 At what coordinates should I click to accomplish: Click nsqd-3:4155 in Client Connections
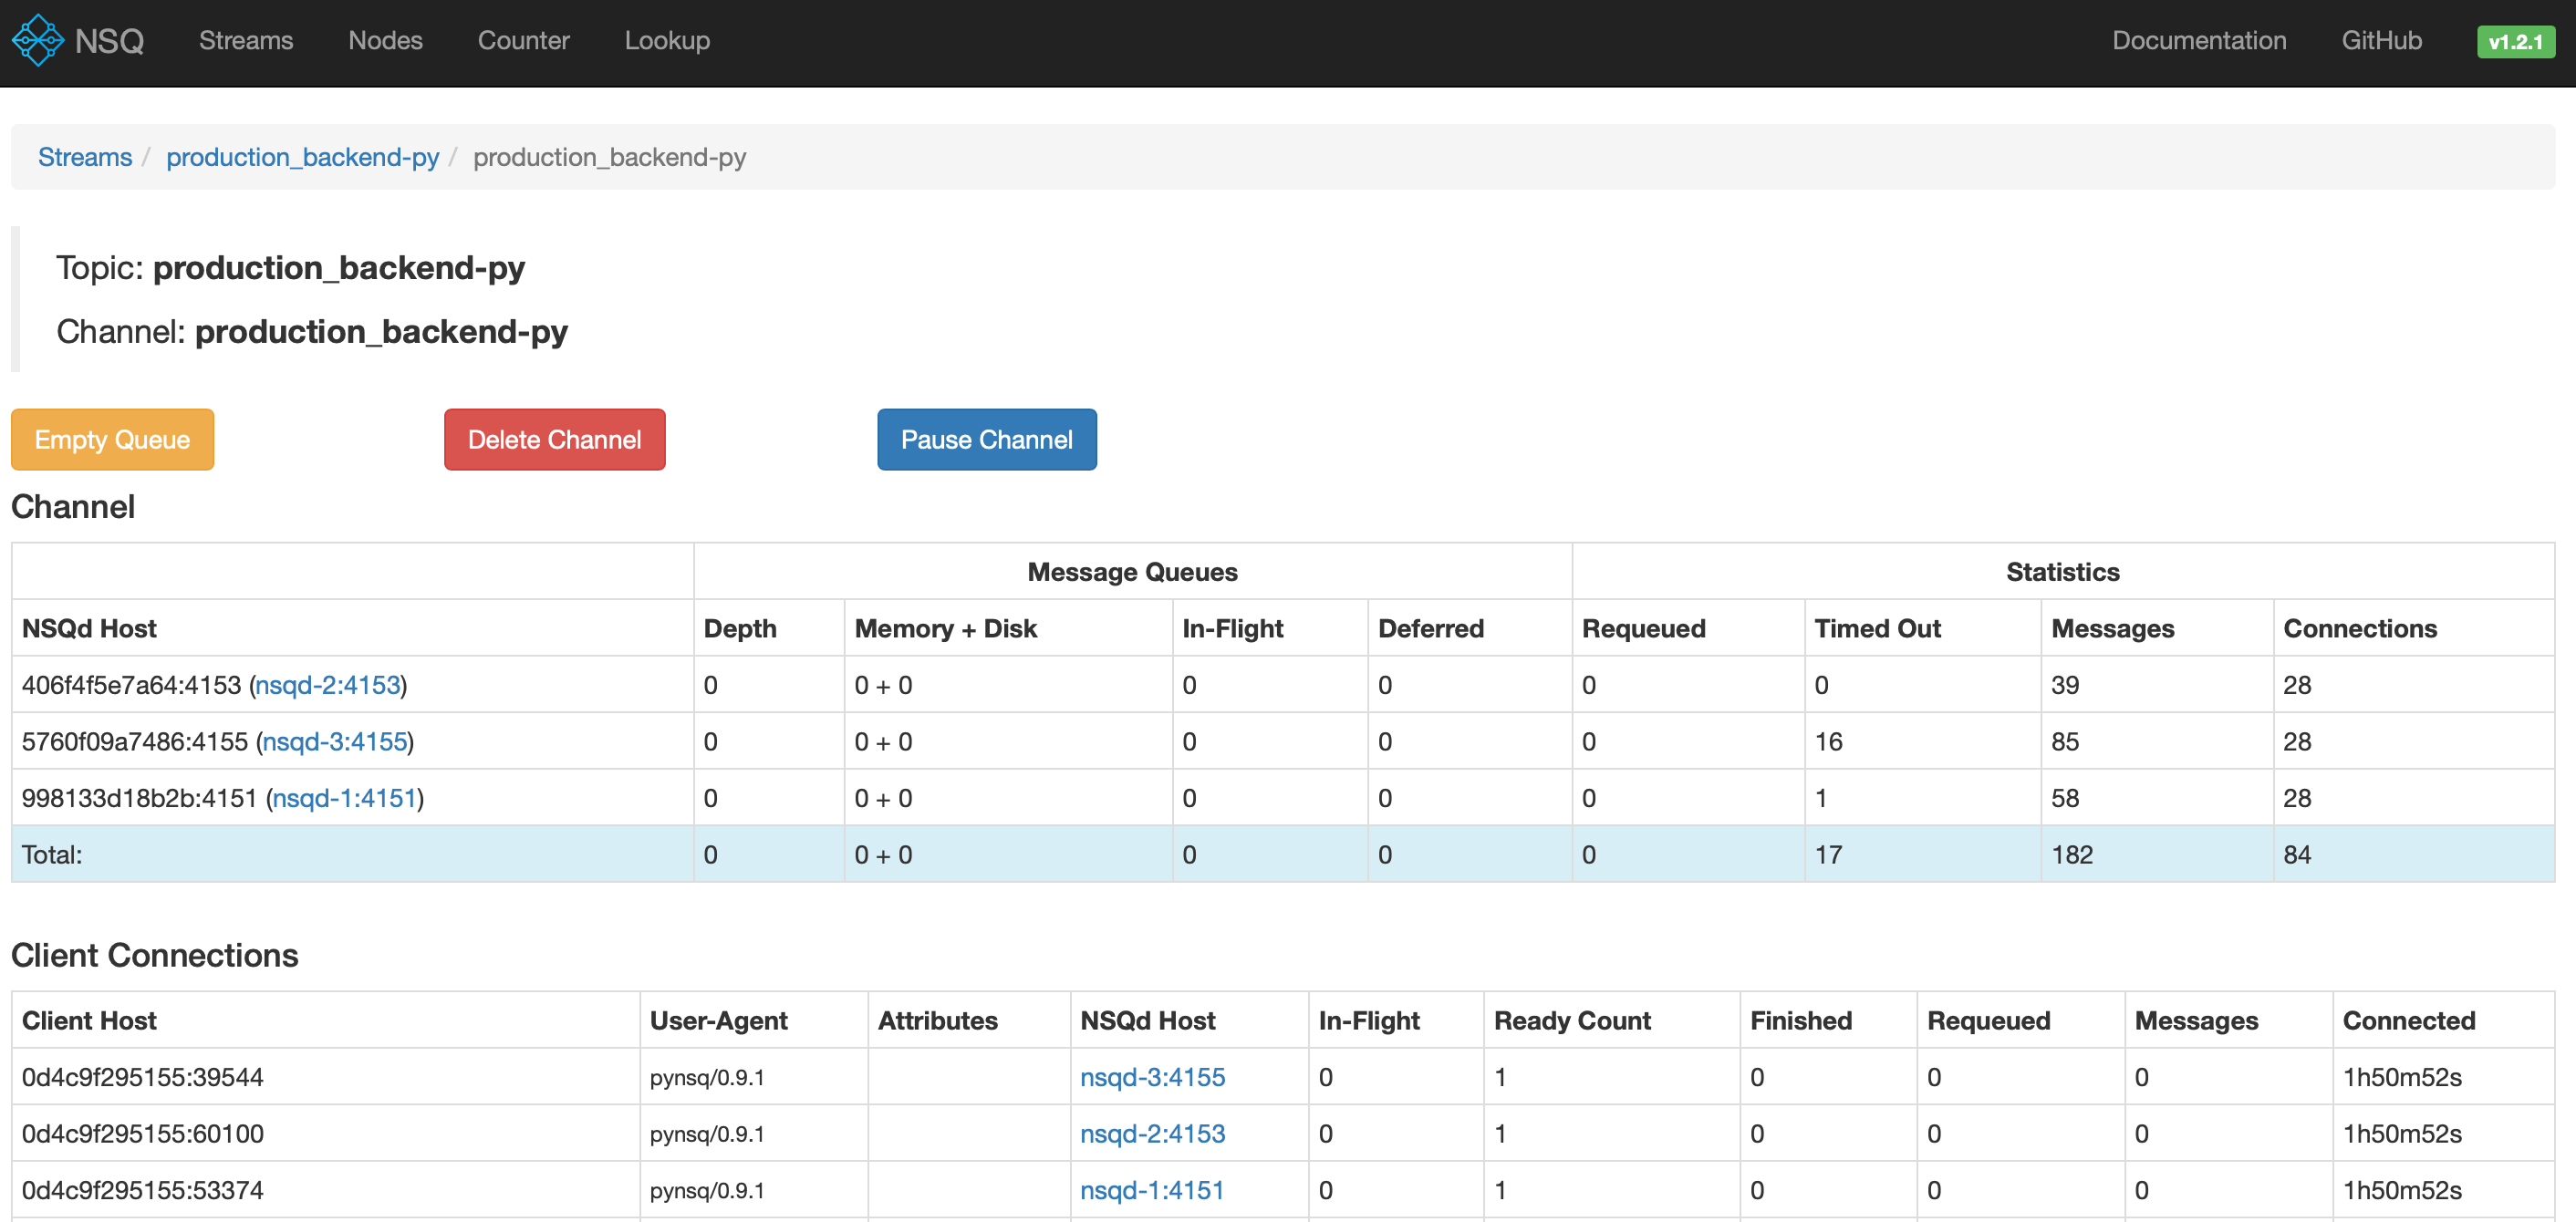pos(1152,1077)
